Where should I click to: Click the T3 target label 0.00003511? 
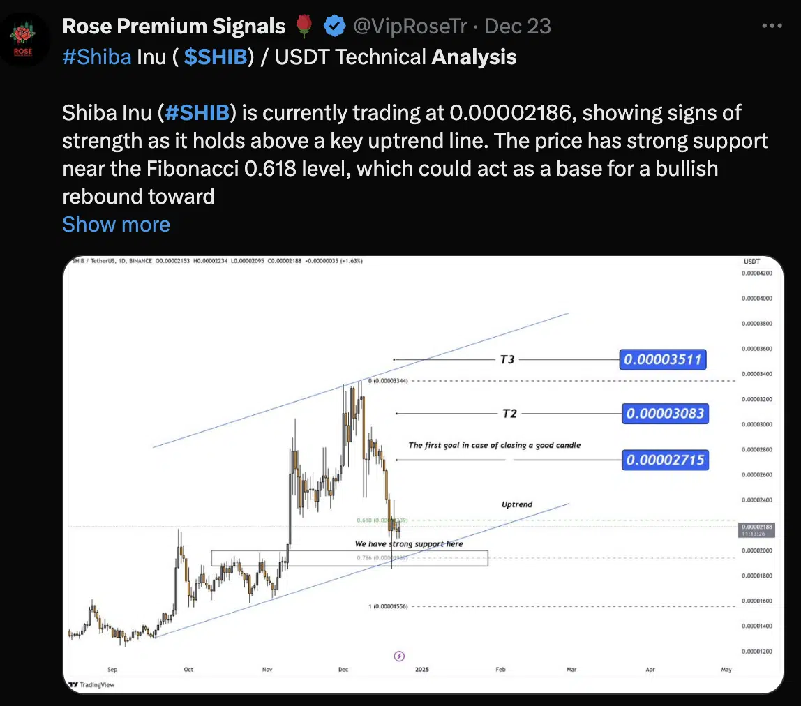pos(664,360)
